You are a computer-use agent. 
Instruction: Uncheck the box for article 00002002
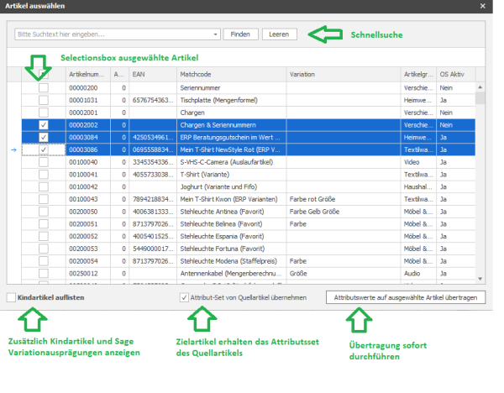(43, 124)
